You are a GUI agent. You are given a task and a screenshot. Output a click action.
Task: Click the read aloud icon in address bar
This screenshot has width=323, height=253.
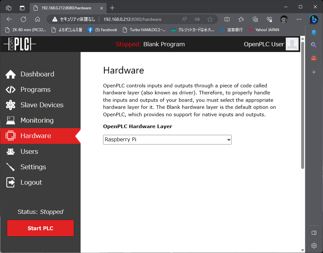184,19
